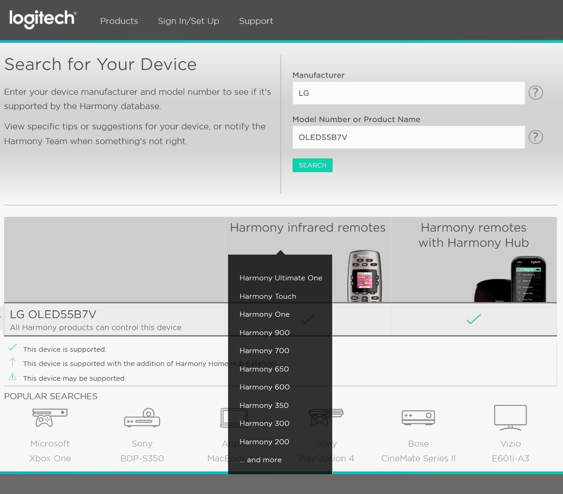Select Harmony 200 in list

click(264, 442)
